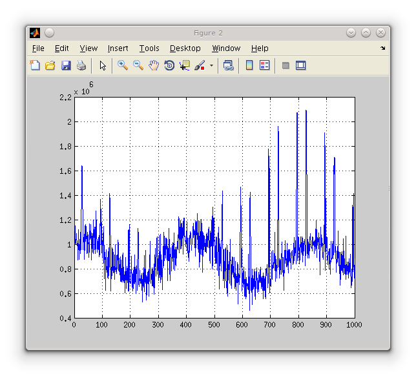Print the figure with the printer icon
Screen dimensions: 416x376
[x=81, y=65]
